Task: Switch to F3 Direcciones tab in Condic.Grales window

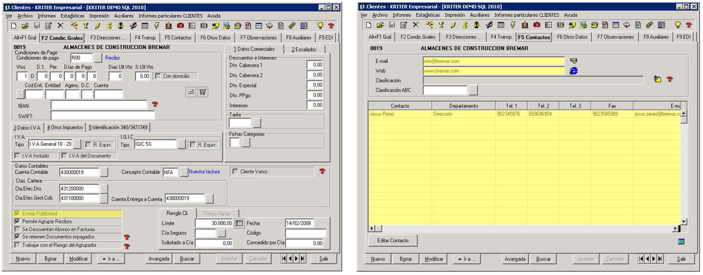Action: pos(108,38)
